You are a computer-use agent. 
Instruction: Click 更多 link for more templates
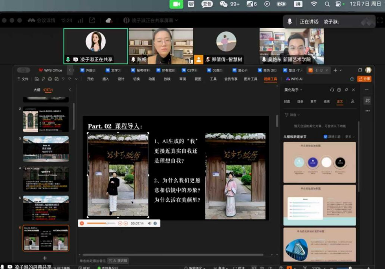(x=349, y=137)
